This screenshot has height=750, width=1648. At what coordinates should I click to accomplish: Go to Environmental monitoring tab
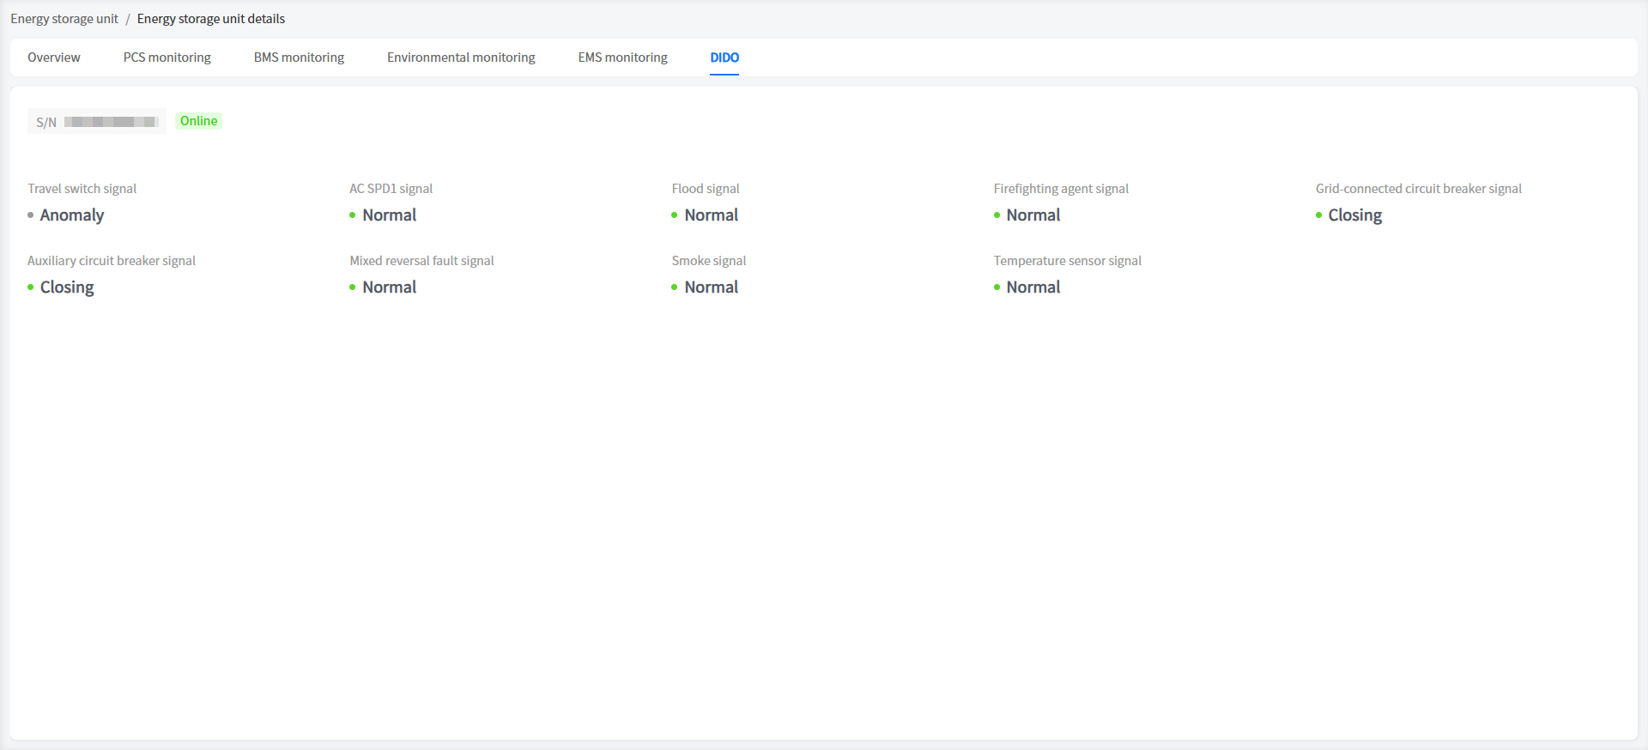pos(460,57)
